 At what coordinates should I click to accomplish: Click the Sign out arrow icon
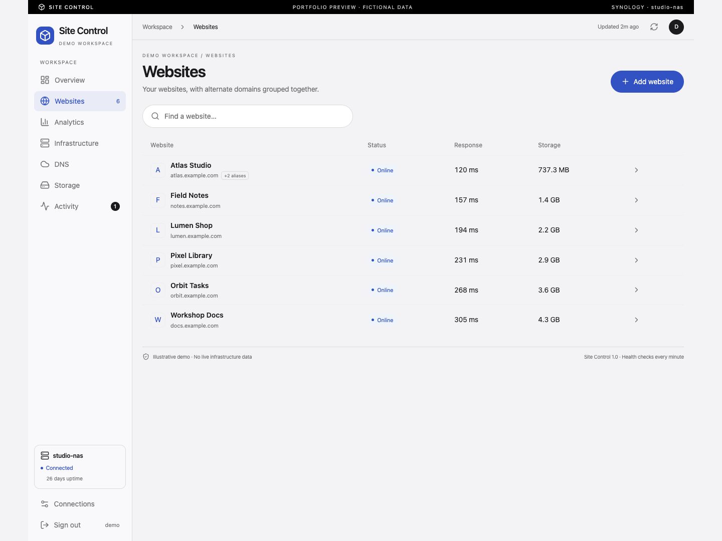click(45, 525)
